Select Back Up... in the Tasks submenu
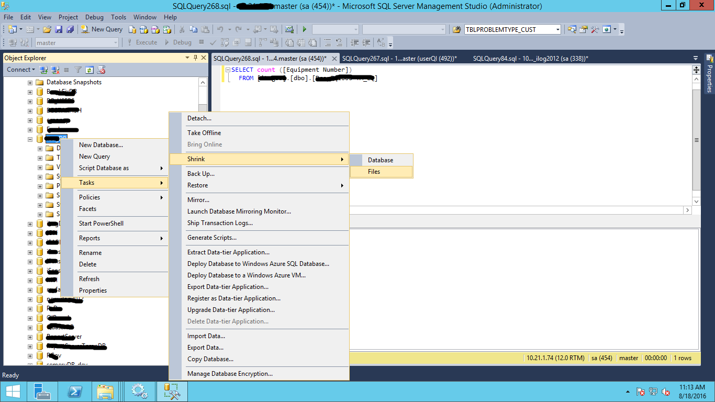The width and height of the screenshot is (715, 402). 259,174
